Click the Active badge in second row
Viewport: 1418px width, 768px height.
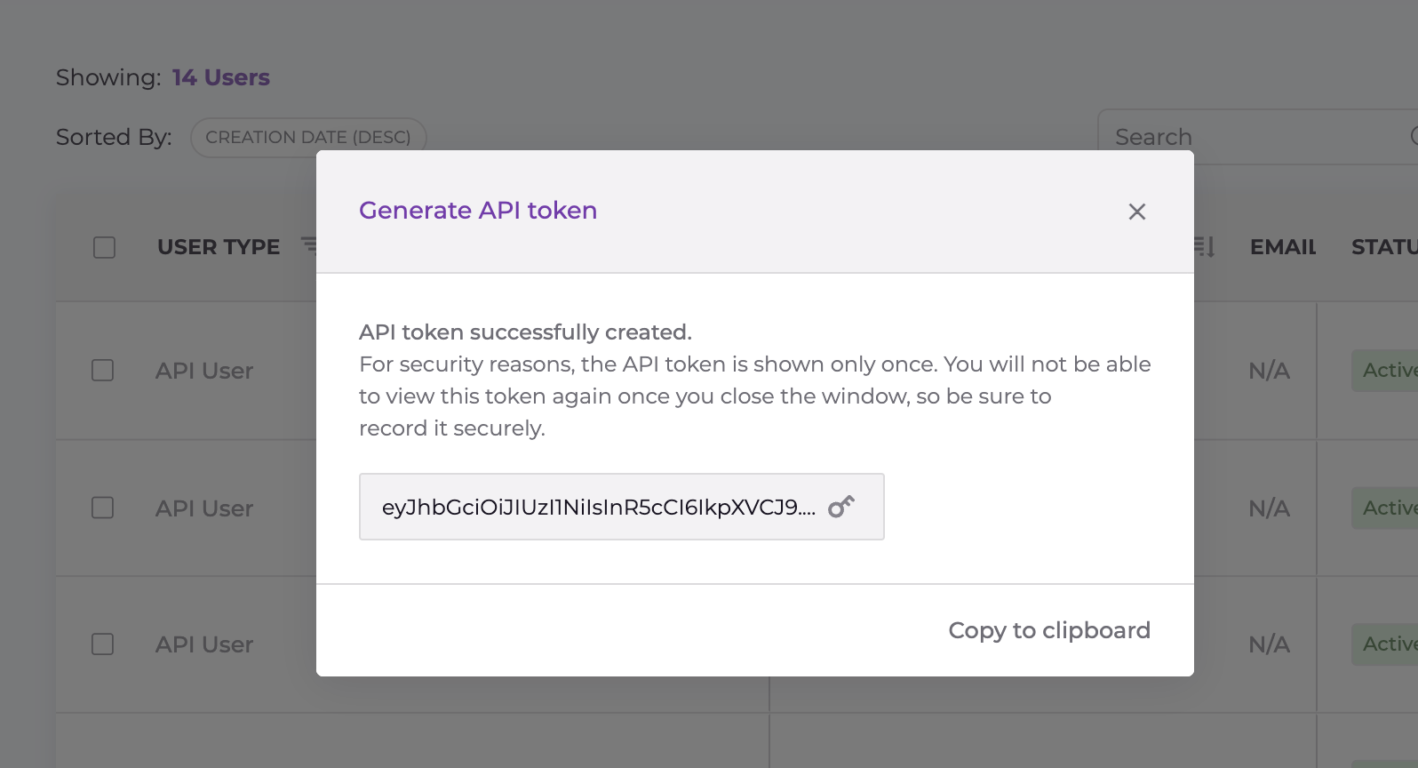click(x=1388, y=508)
